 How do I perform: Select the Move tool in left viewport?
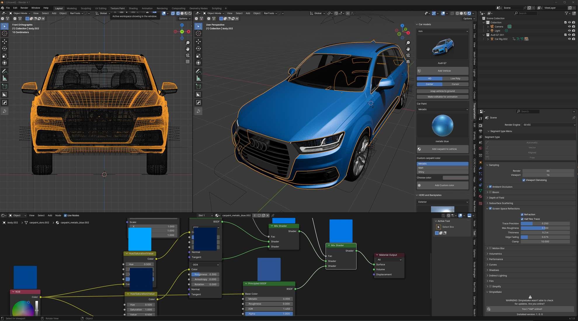[5, 41]
